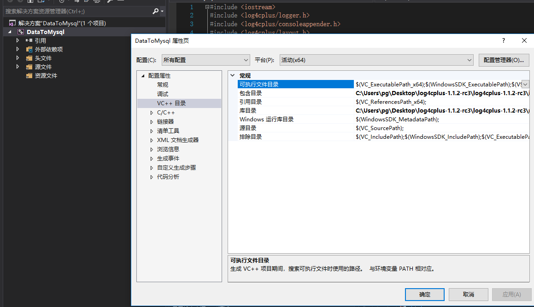Screen dimensions: 534x307
Task: Open the 可执行文件目录 value dropdown arrow
Action: click(x=526, y=84)
